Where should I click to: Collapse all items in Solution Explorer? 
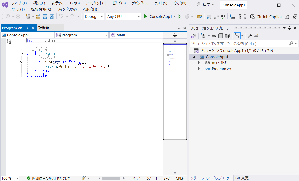[x=221, y=36]
